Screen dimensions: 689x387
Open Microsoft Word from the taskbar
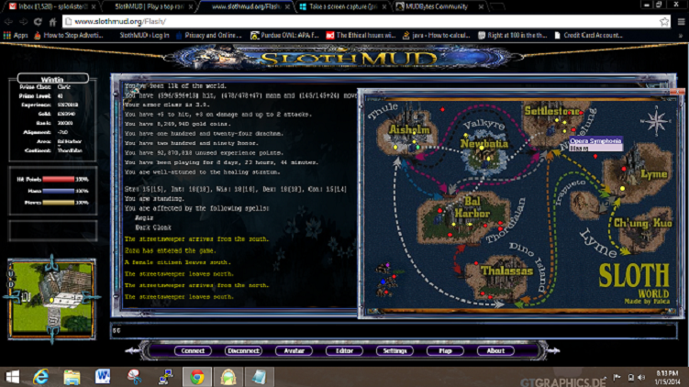(x=103, y=377)
